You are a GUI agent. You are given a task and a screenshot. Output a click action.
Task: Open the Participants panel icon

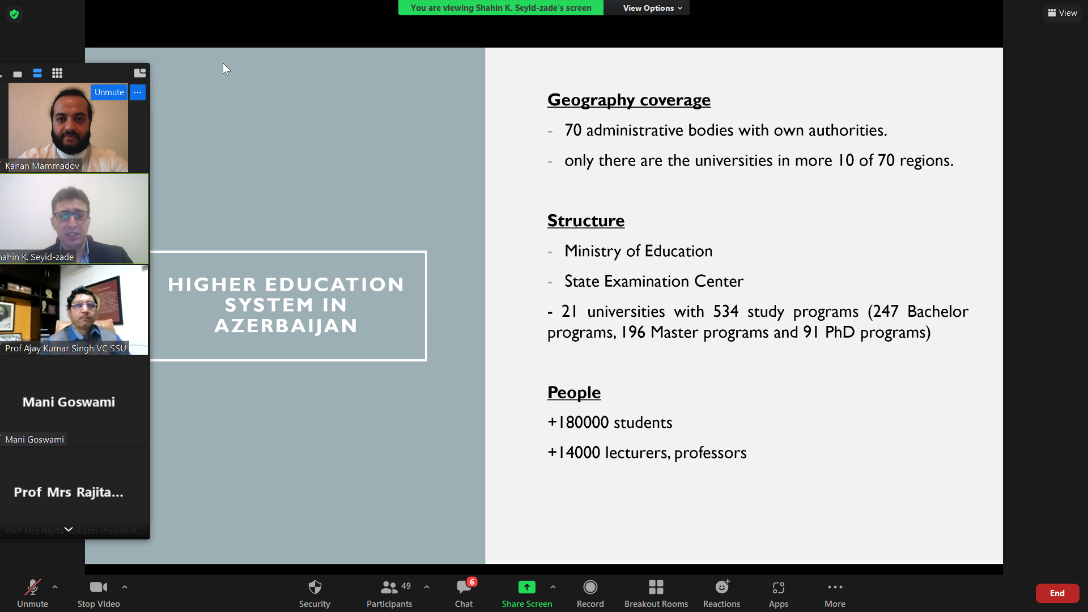click(389, 588)
